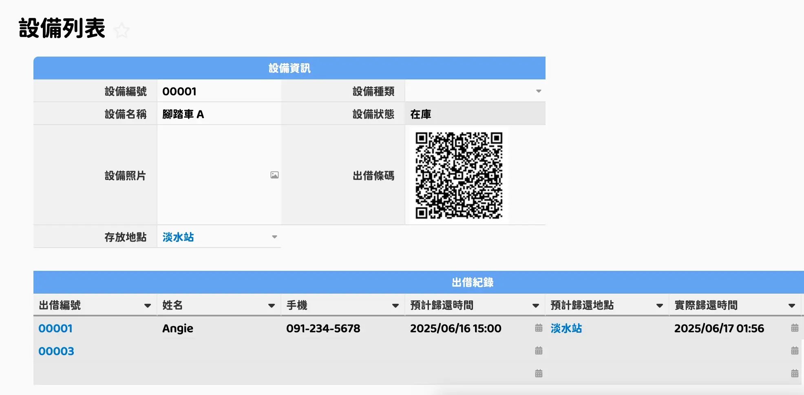Click the empty 設備照片 upload area
This screenshot has width=804, height=395.
pos(219,175)
